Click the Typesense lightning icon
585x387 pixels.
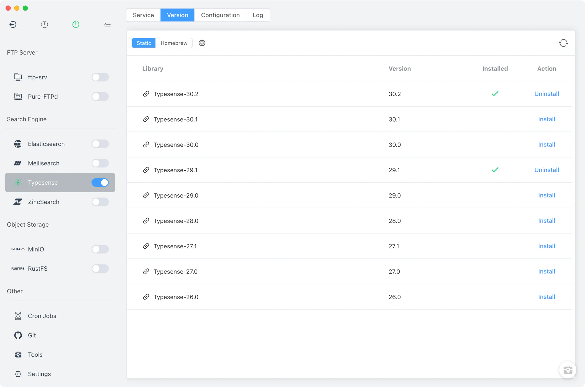coord(18,182)
